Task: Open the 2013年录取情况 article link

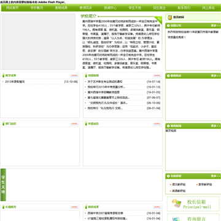Action: point(15,82)
